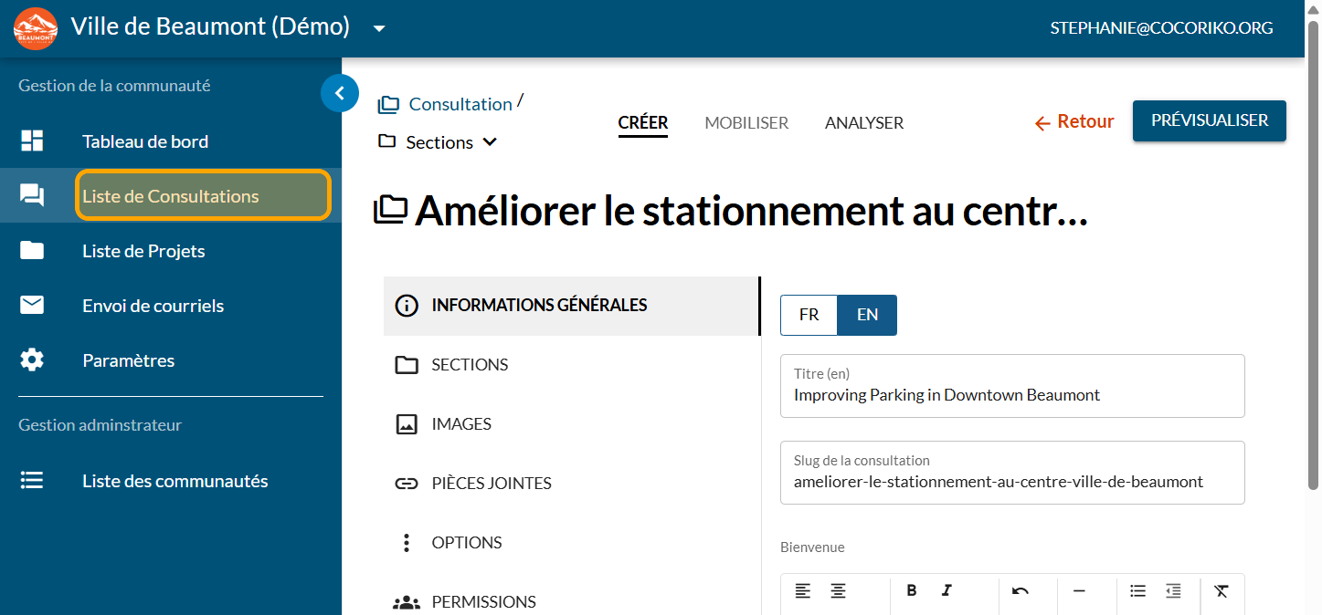Screen dimensions: 1322x615
Task: Select the EN language toggle
Action: 867,315
